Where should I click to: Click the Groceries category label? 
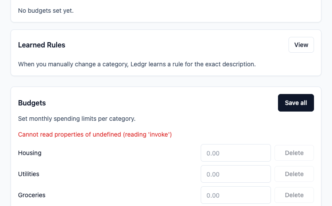pyautogui.click(x=32, y=195)
